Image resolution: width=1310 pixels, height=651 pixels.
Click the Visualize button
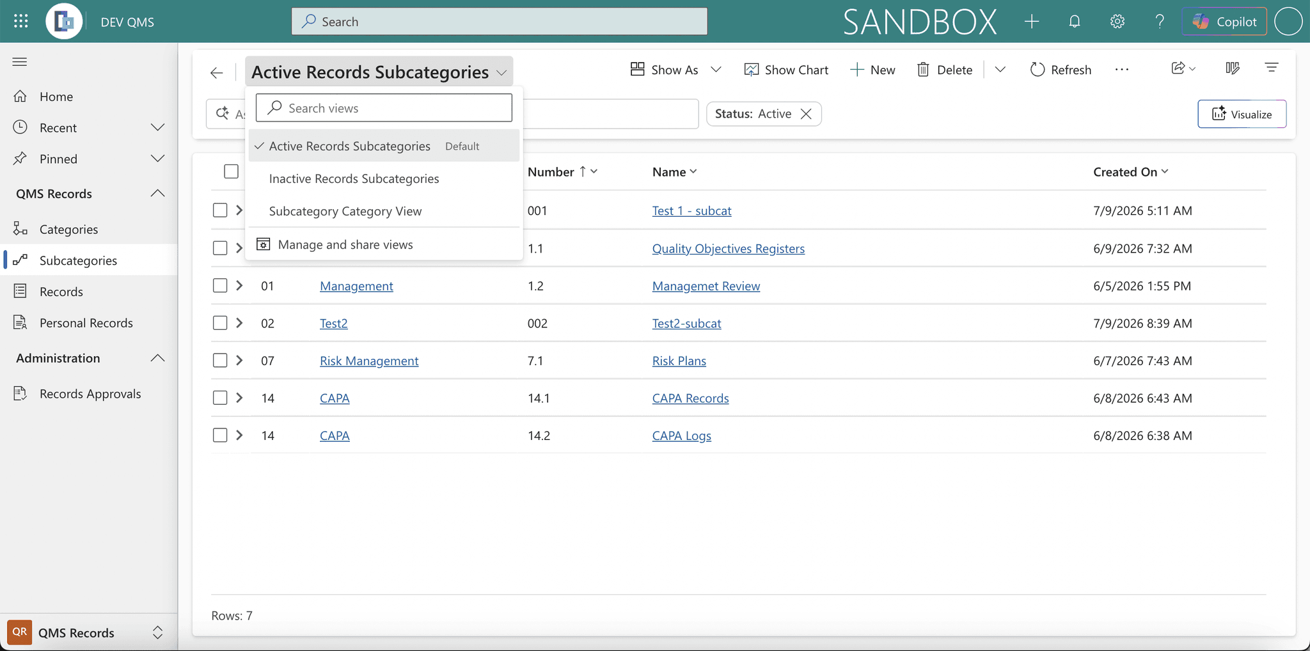(x=1242, y=114)
